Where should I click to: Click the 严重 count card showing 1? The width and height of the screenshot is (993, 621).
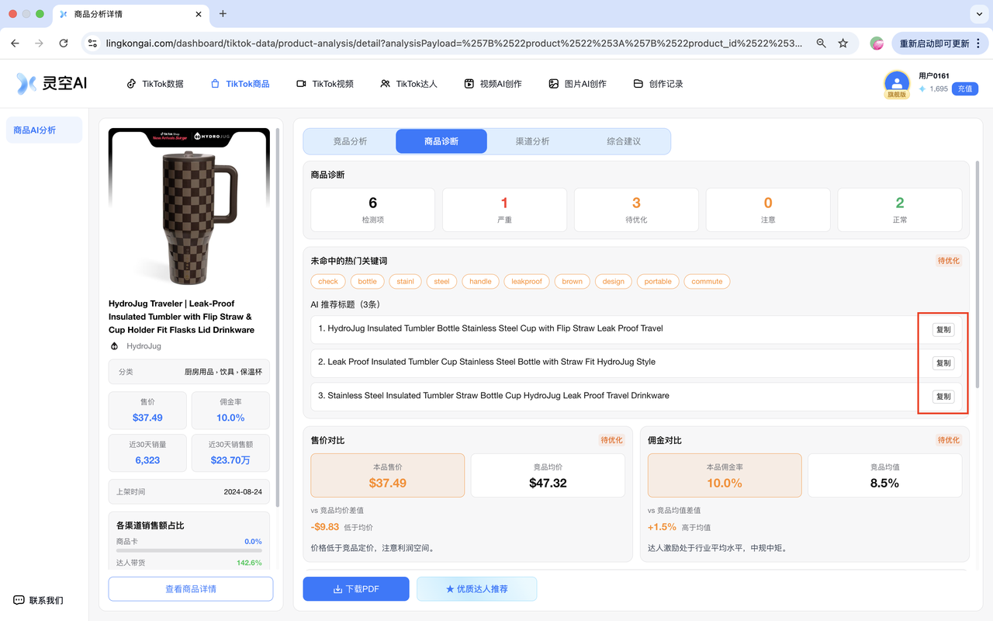[504, 210]
